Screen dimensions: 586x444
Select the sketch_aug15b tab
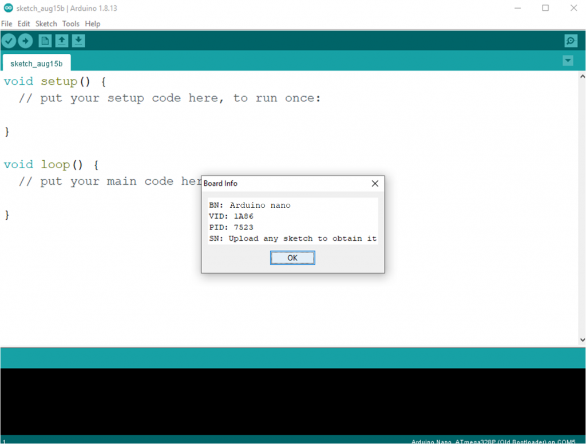coord(36,63)
